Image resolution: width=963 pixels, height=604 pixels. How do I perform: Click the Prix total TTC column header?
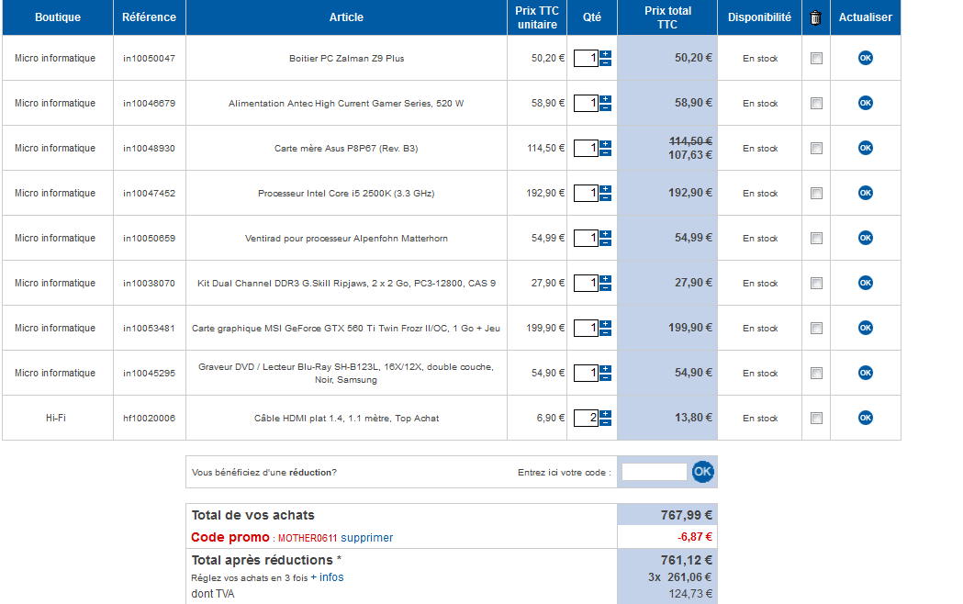click(x=667, y=17)
